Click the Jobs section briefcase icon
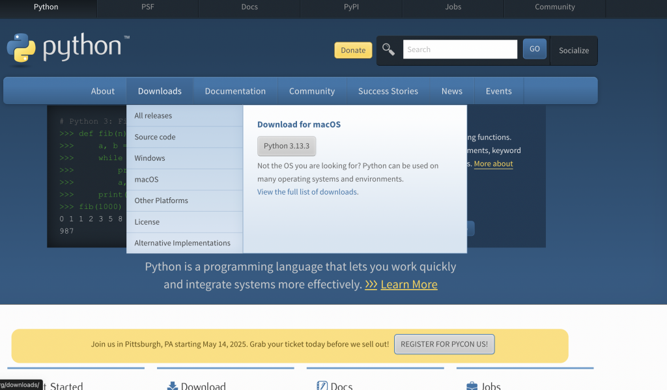Screen dimensions: 667x390 [x=472, y=385]
